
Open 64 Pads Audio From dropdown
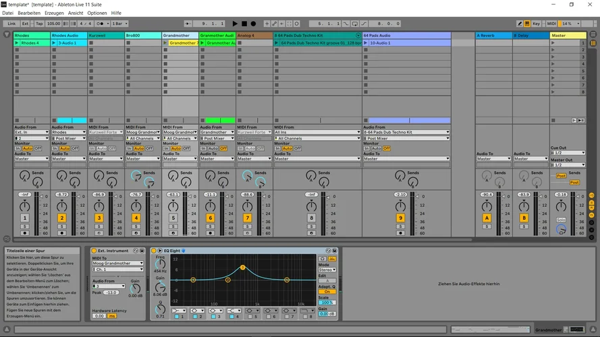point(406,132)
